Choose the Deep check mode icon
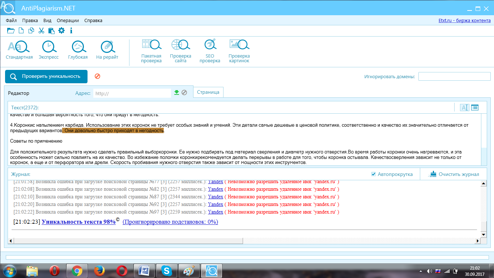Screen dimensions: 494x278 (78, 50)
